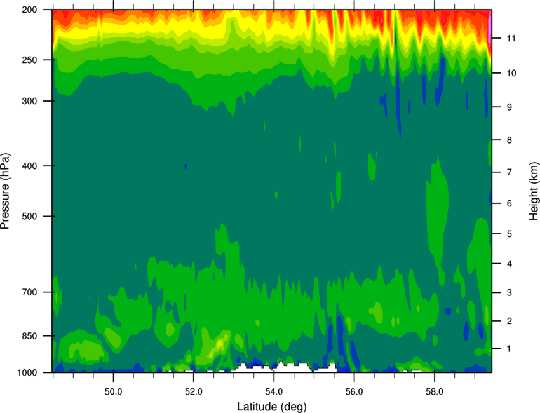This screenshot has width=540, height=413.
Task: Click the 250 pressure tick label
Action: coord(29,60)
